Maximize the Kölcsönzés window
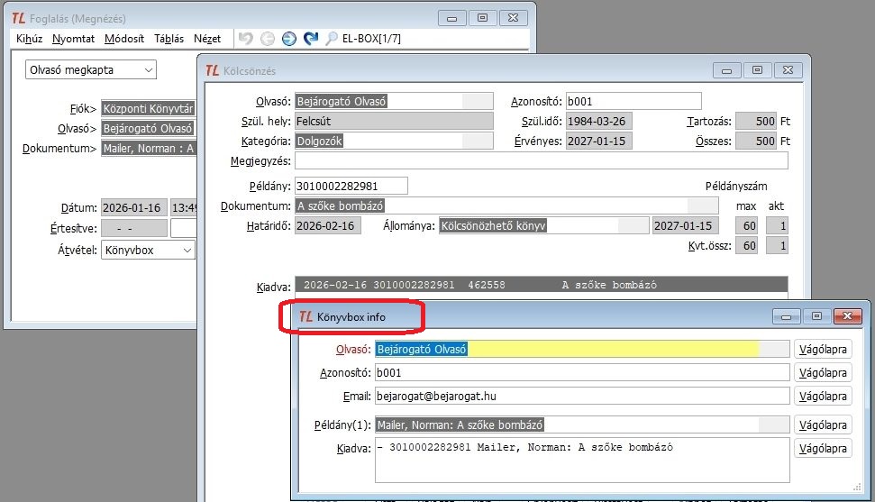The width and height of the screenshot is (875, 502). click(757, 69)
